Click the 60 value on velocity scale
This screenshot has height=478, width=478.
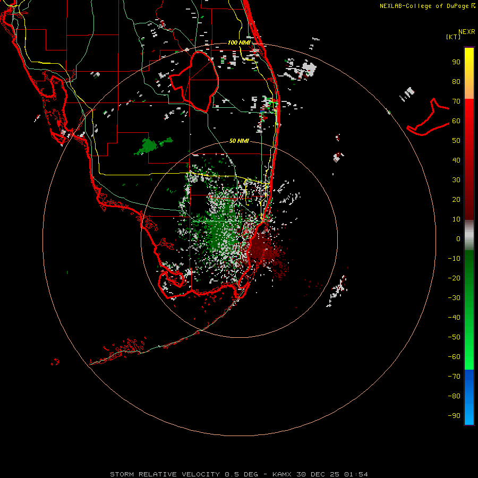456,121
